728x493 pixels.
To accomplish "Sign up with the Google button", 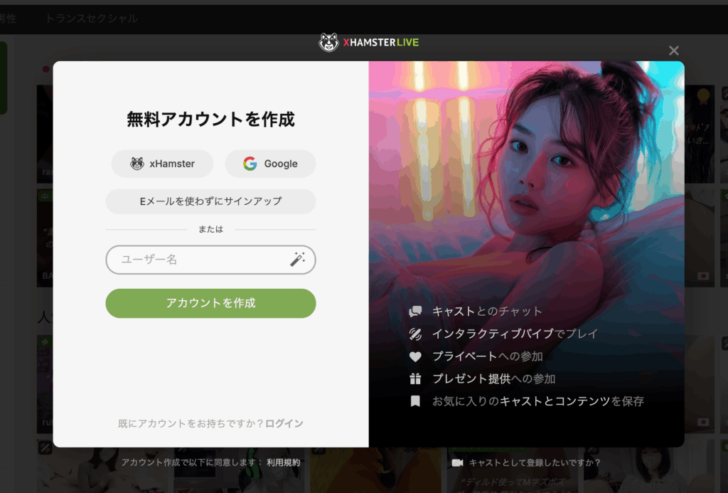I will tap(270, 164).
